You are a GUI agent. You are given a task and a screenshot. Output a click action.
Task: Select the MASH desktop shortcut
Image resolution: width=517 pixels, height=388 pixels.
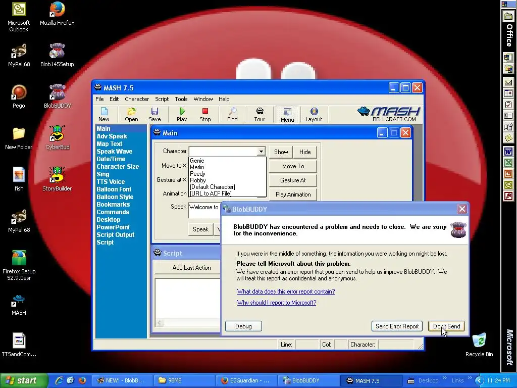[19, 305]
